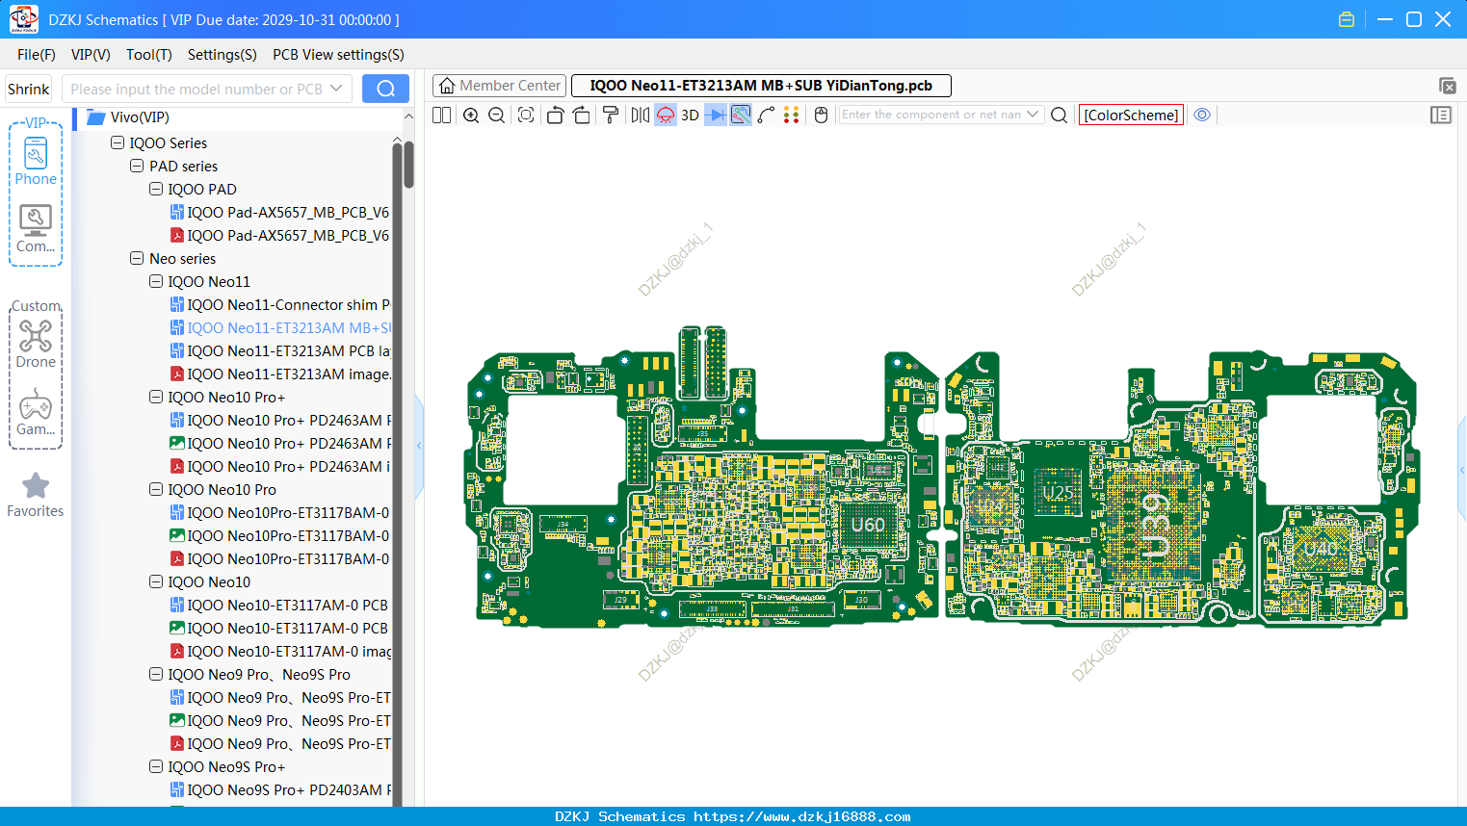Zoom in on the PCB view
This screenshot has height=826, width=1467.
pos(471,116)
